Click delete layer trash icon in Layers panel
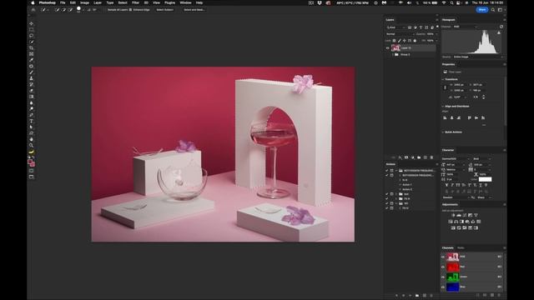This screenshot has height=300, width=534. click(x=431, y=157)
